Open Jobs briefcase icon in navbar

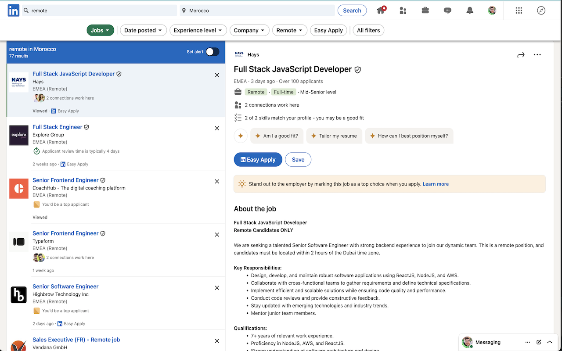coord(425,10)
